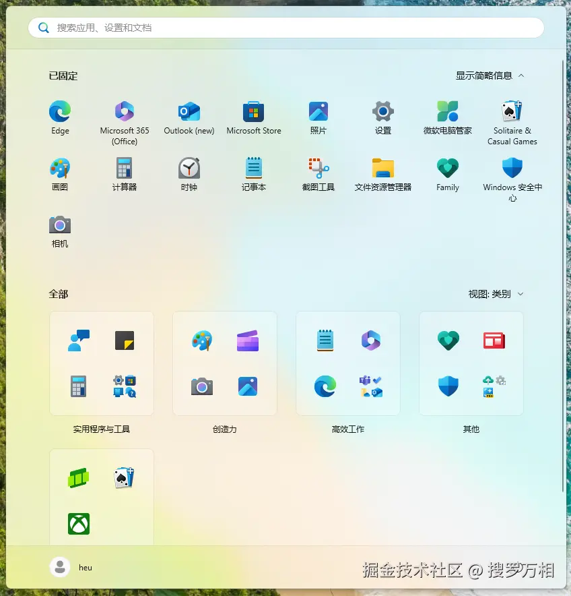
Task: Launch the pinned 计算器 app
Action: point(125,174)
